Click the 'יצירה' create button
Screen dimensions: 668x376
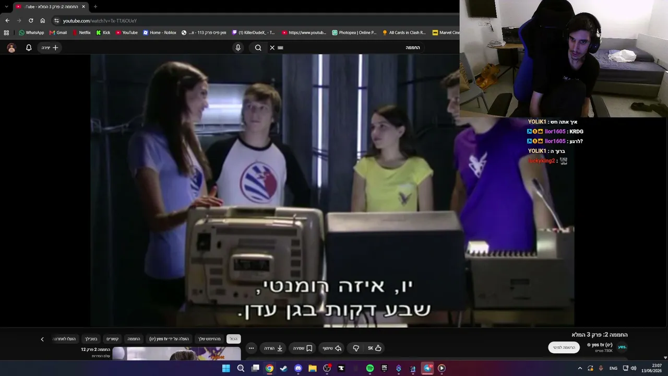pos(50,48)
